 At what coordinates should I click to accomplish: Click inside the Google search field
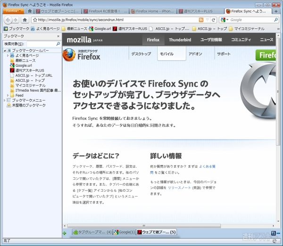[x=251, y=20]
